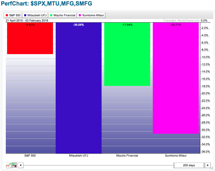The width and height of the screenshot is (215, 171).
Task: Click the green Mizuho Financial color swatch
Action: (51, 15)
